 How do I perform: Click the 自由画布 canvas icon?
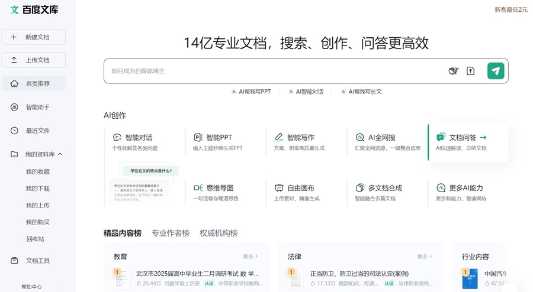[279, 188]
